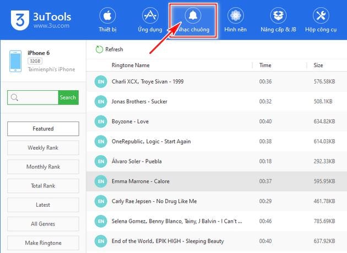
Task: Select ringtone Charli XCX, Troye Sivan - 1999
Action: [216, 81]
